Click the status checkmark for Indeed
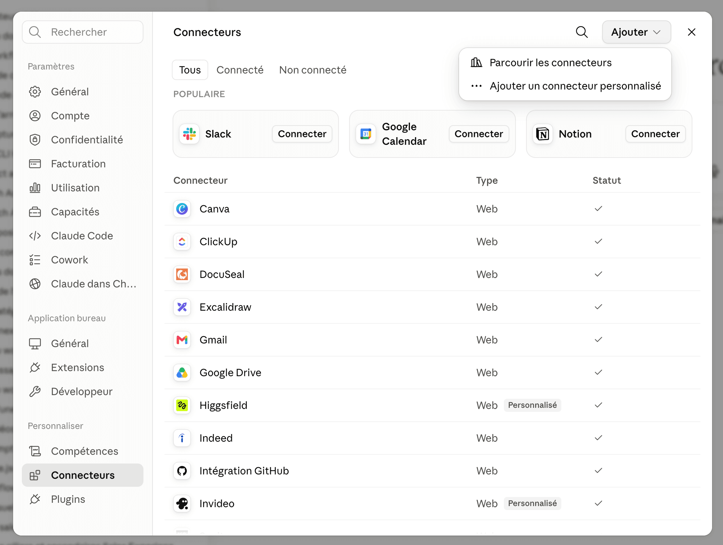 point(598,438)
